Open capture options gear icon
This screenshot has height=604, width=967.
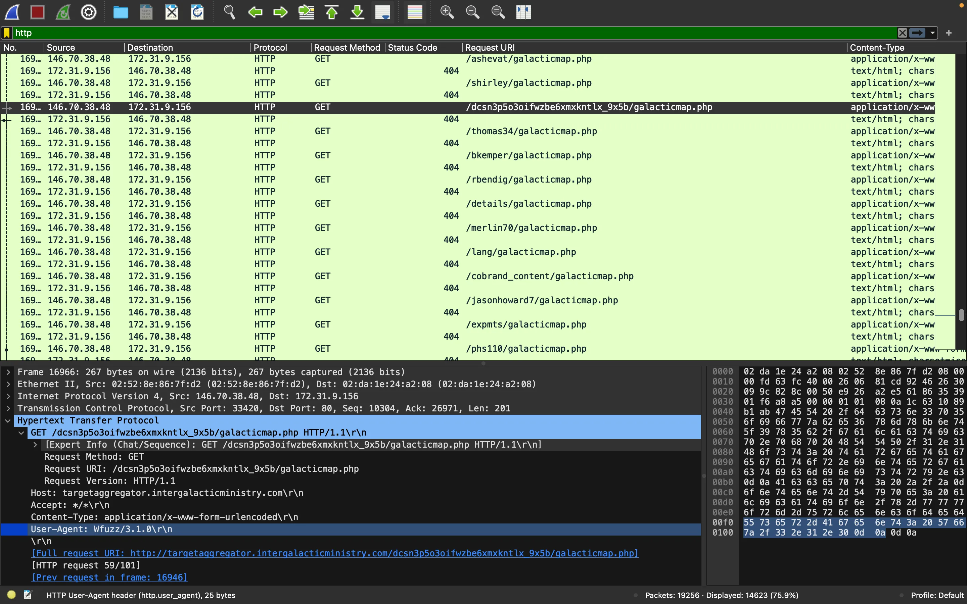tap(89, 12)
